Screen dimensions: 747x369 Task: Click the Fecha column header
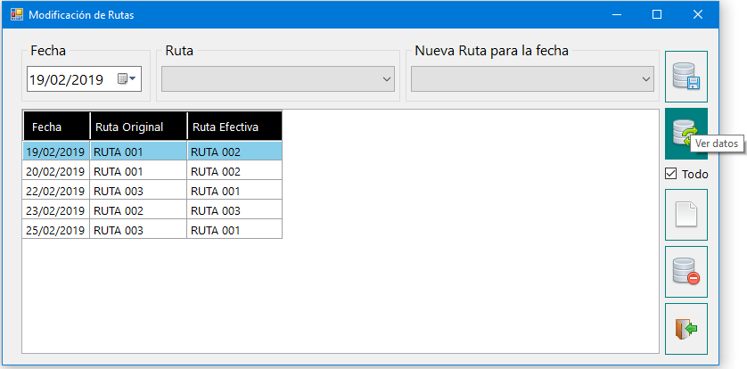[x=56, y=127]
